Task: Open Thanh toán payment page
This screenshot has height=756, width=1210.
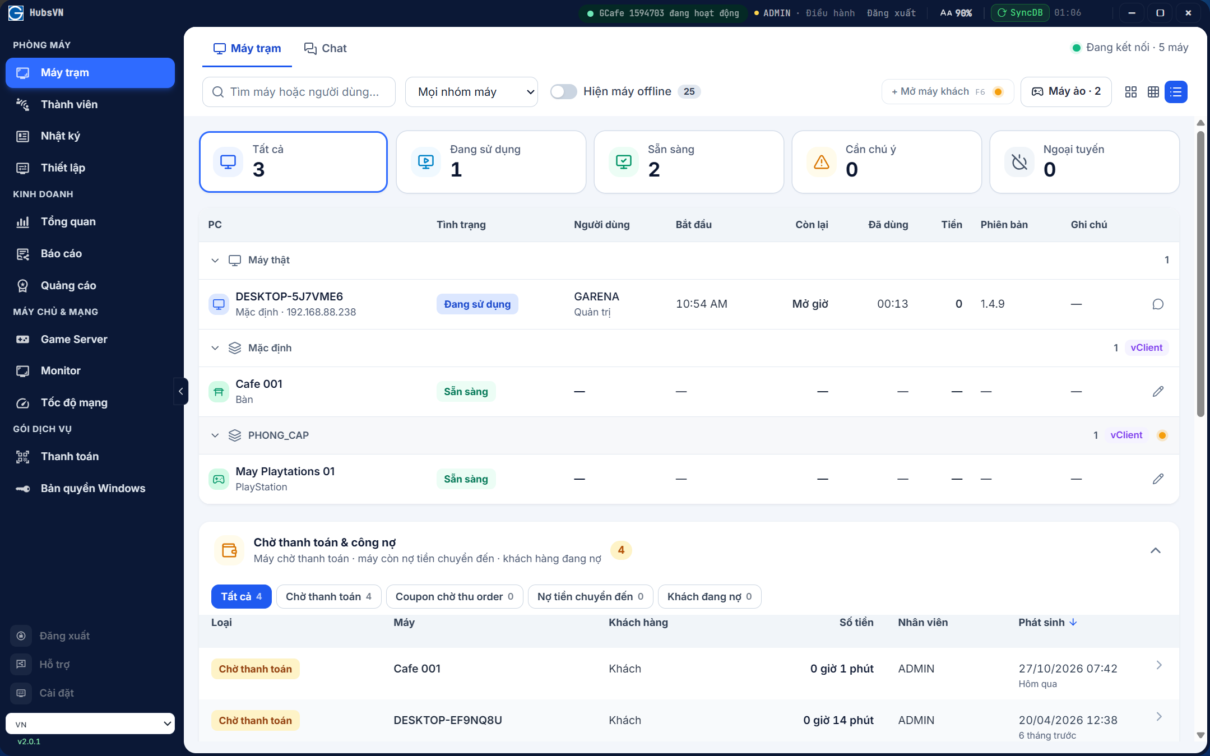Action: [90, 456]
